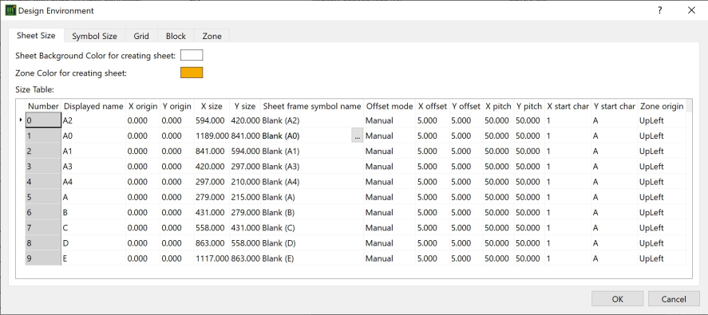Viewport: 708px width, 315px height.
Task: Select the Y size cell 210.000
Action: pyautogui.click(x=245, y=182)
